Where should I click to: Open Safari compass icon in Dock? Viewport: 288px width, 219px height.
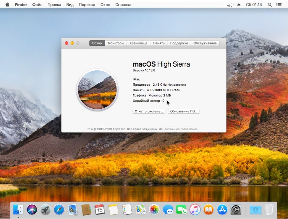coord(59,209)
